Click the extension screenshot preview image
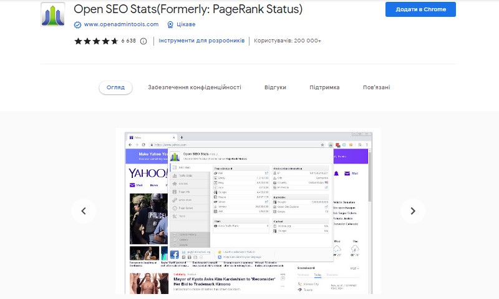 [249, 211]
